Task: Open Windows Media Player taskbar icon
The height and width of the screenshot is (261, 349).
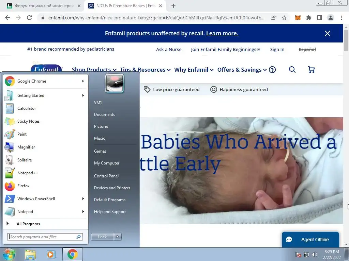Action: pos(51,254)
